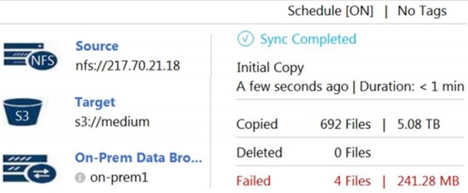Image resolution: width=468 pixels, height=193 pixels.
Task: Click the NFS server source icon
Action: coord(30,57)
